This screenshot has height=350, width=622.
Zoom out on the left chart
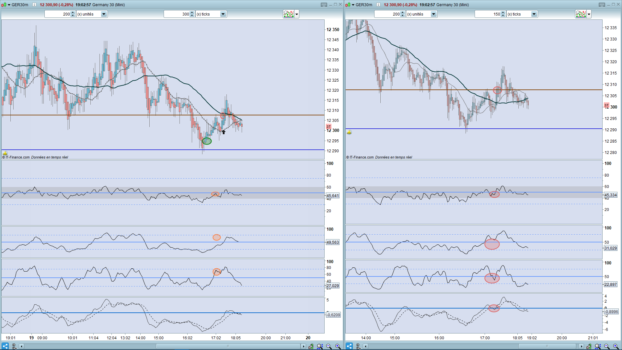click(x=329, y=346)
